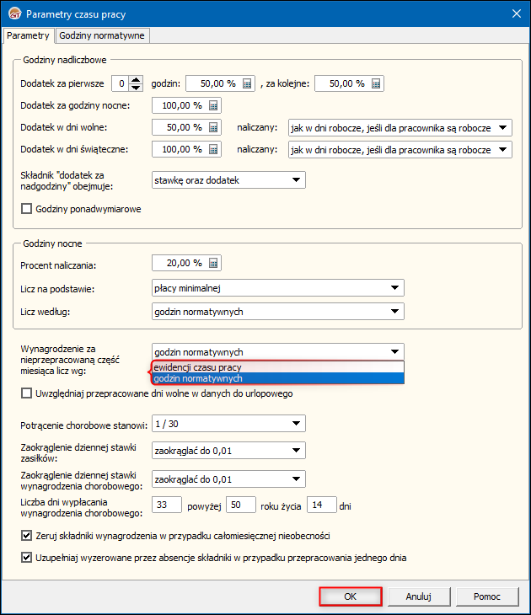Switch to 'Godziny normatywne' tab
The image size is (531, 615).
[102, 35]
